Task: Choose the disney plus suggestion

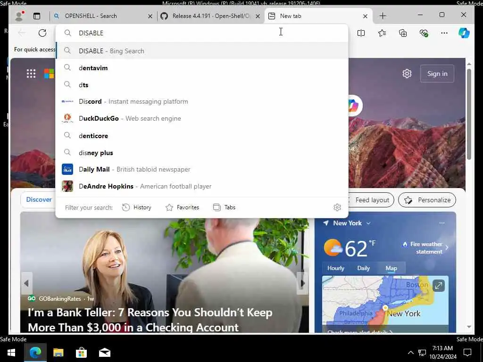Action: click(x=202, y=153)
